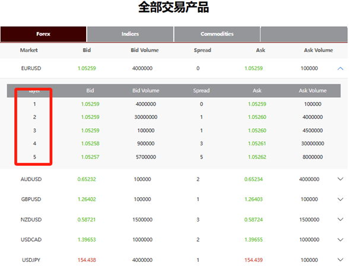
Task: Click the main Ask column header
Action: tap(261, 50)
